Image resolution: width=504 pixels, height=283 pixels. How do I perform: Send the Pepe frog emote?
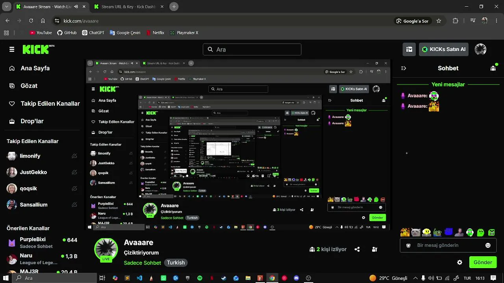pos(437,232)
